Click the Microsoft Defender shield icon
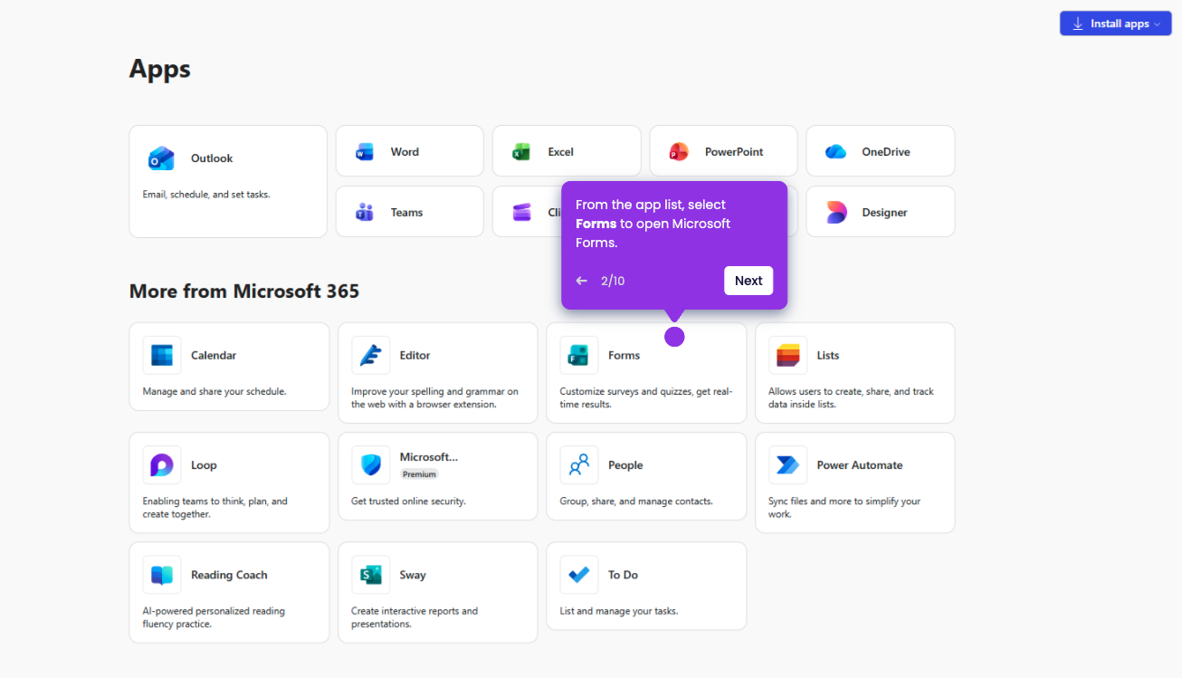 coord(371,465)
